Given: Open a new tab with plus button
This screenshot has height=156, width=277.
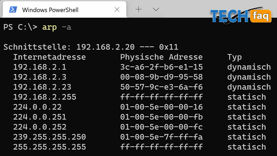Looking at the screenshot, I should (139, 9).
